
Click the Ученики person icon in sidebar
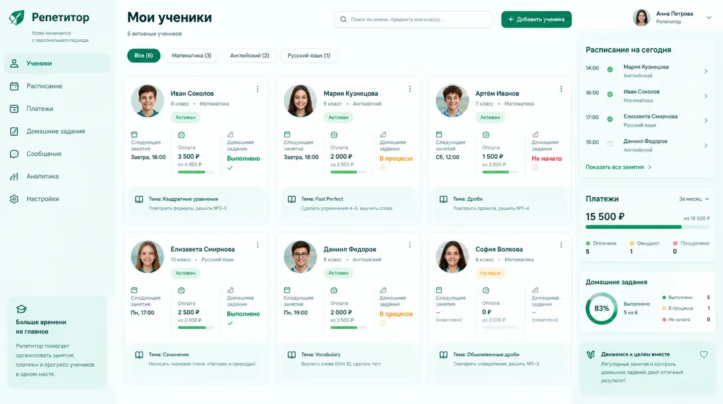[x=15, y=63]
